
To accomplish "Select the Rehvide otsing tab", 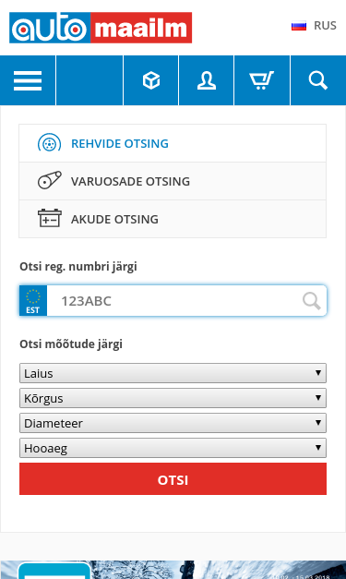I will [x=173, y=143].
